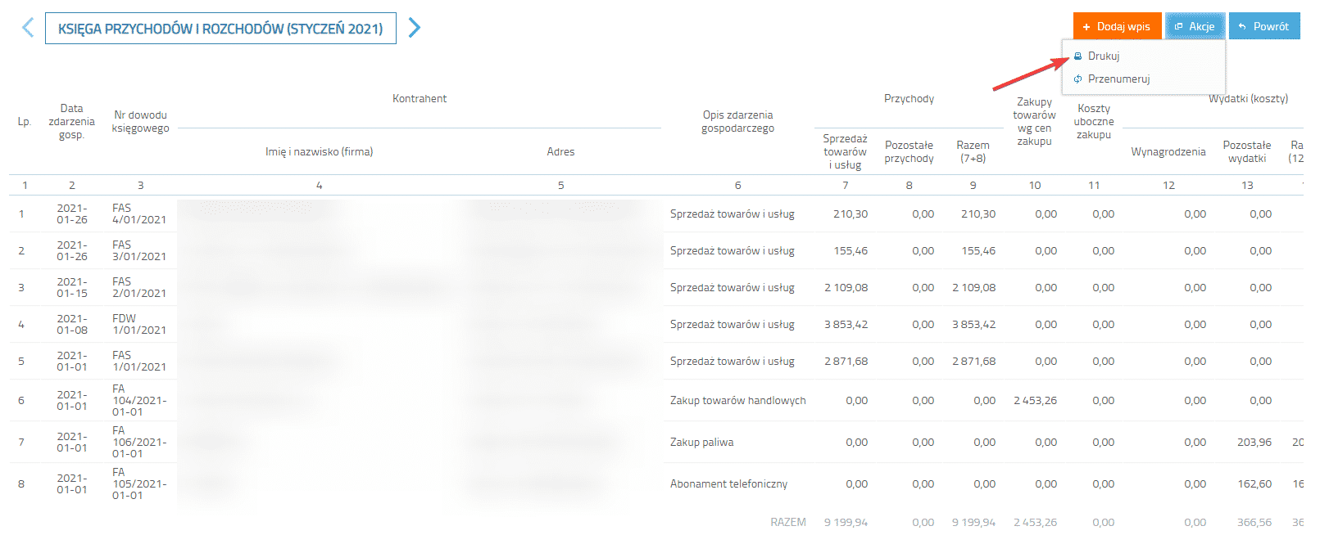Click the Wynagrodzenia column header

(1168, 151)
